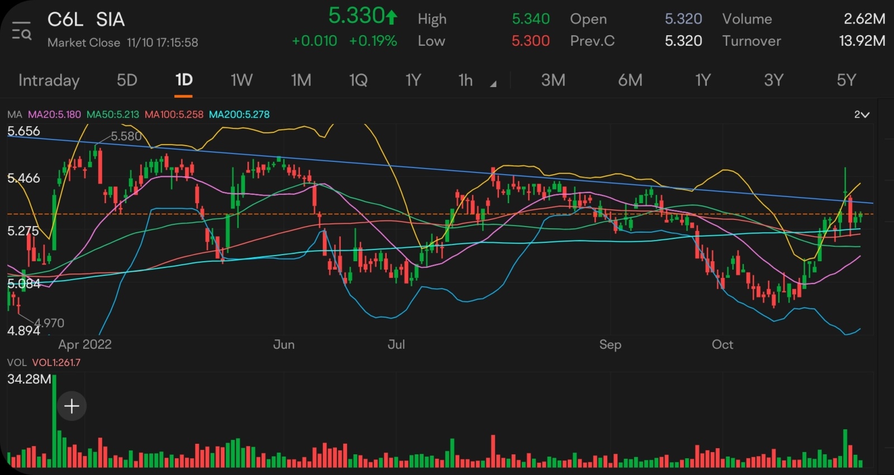Set chart range to 1Y beside 6M
The height and width of the screenshot is (475, 894).
pos(702,80)
